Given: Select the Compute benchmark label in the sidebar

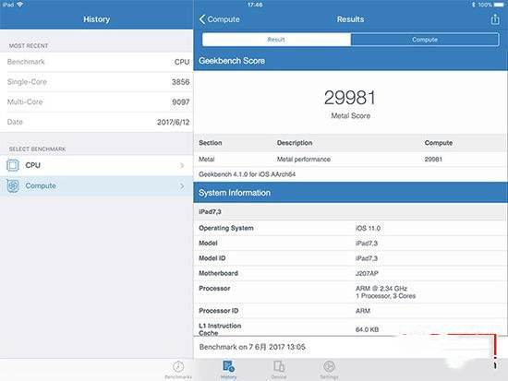Looking at the screenshot, I should point(41,185).
